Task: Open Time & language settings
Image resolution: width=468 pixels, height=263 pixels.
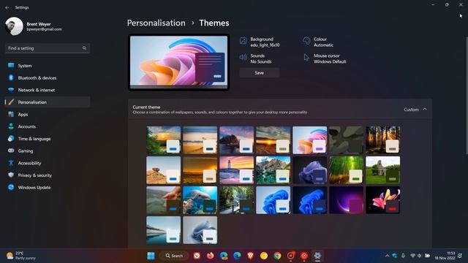Action: [x=48, y=139]
